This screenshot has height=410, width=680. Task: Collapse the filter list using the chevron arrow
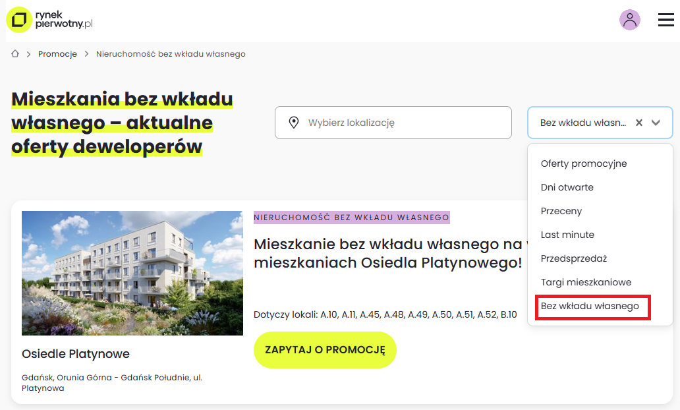(x=656, y=122)
